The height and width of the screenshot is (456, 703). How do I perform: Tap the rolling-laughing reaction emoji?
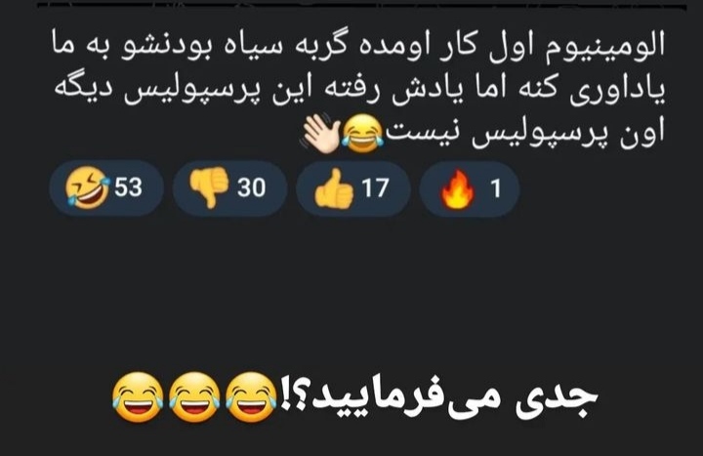tap(88, 188)
